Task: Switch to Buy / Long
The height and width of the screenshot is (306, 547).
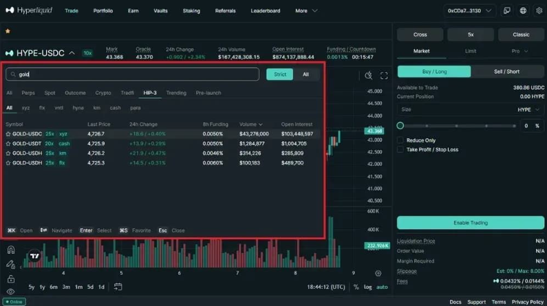Action: pyautogui.click(x=434, y=72)
